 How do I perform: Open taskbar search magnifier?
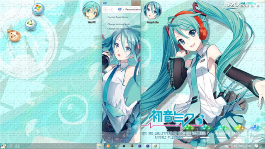(10, 146)
